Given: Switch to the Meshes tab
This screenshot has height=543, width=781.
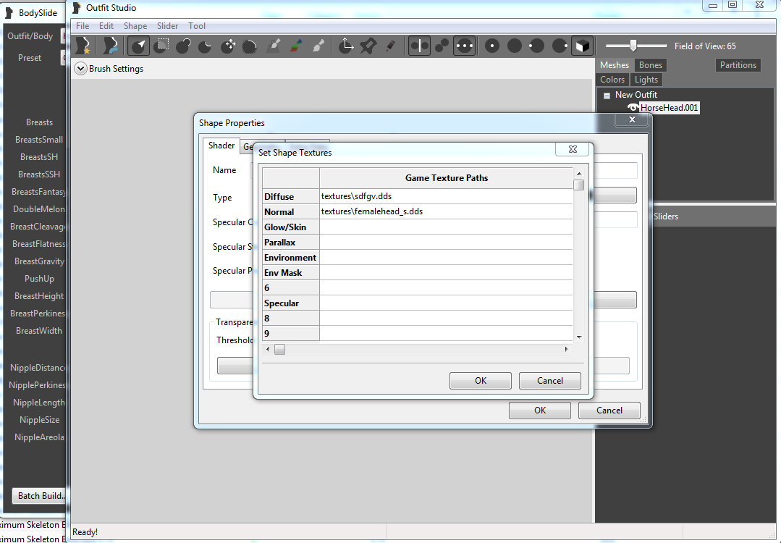Looking at the screenshot, I should (x=614, y=65).
